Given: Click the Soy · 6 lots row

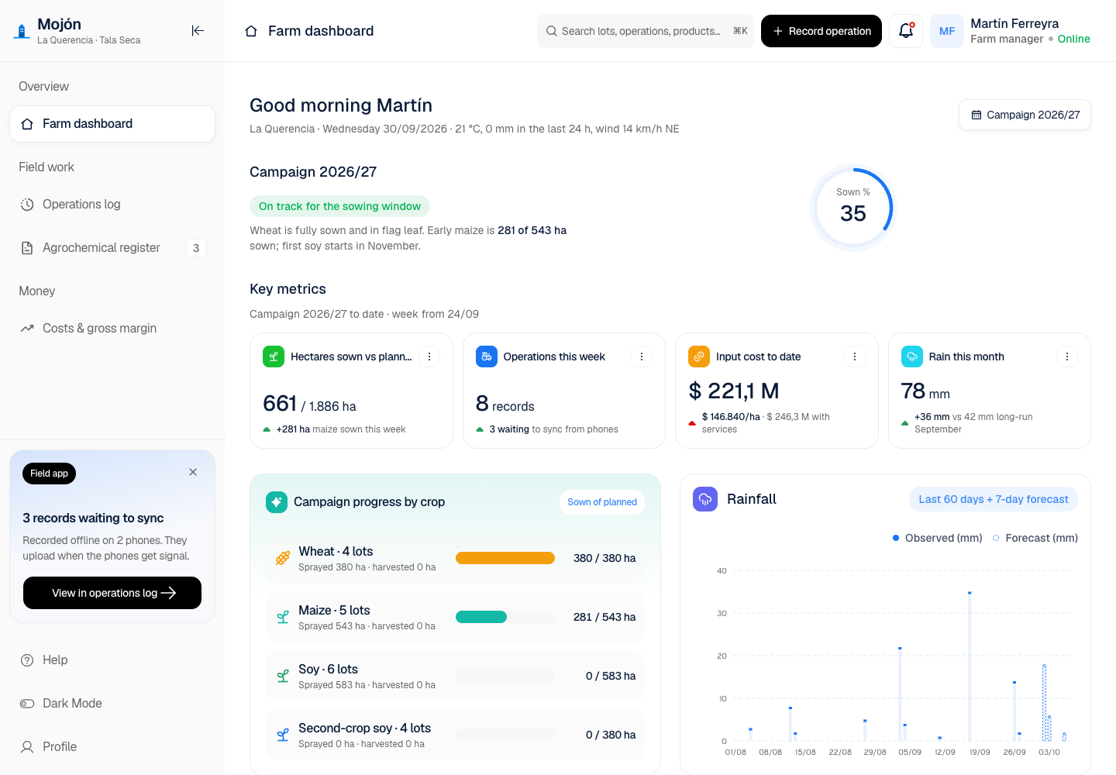Looking at the screenshot, I should 455,676.
